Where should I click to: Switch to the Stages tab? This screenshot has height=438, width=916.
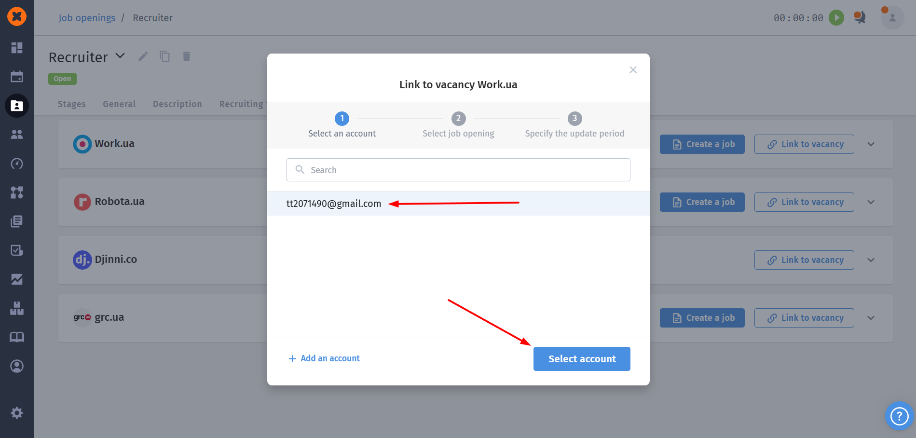click(x=72, y=104)
